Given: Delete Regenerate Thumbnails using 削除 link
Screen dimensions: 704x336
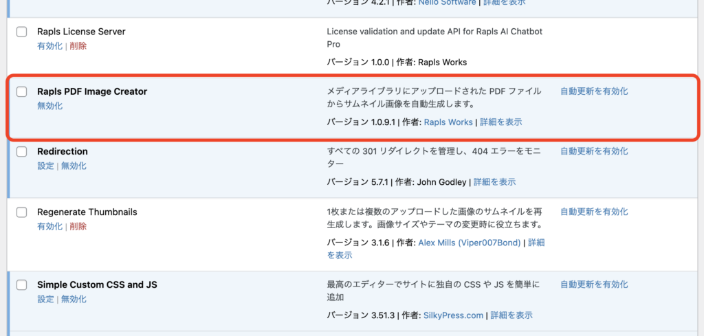Looking at the screenshot, I should (78, 227).
